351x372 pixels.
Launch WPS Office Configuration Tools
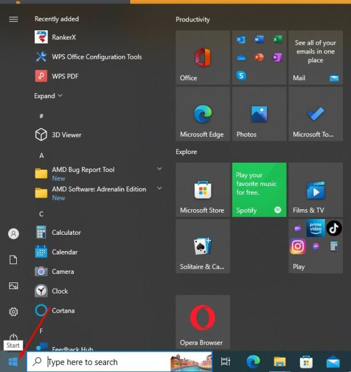click(98, 57)
